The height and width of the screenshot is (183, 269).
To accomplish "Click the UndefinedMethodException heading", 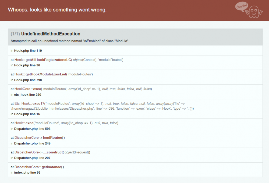I will [51, 34].
